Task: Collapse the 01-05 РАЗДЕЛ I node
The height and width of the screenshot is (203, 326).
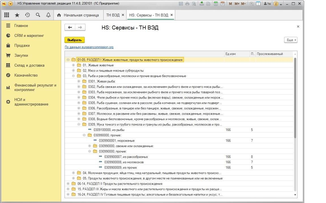Action: pos(68,60)
